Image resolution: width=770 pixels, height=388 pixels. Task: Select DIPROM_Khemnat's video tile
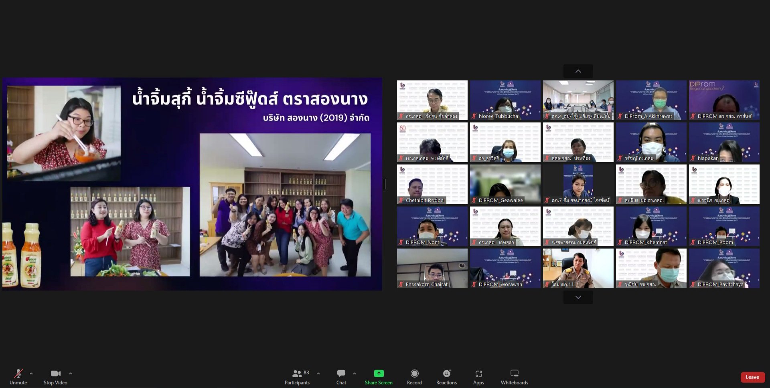click(651, 226)
